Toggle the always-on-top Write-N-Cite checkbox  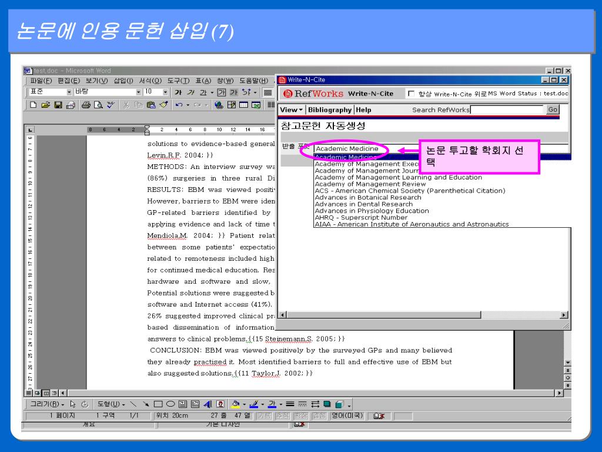tap(411, 94)
